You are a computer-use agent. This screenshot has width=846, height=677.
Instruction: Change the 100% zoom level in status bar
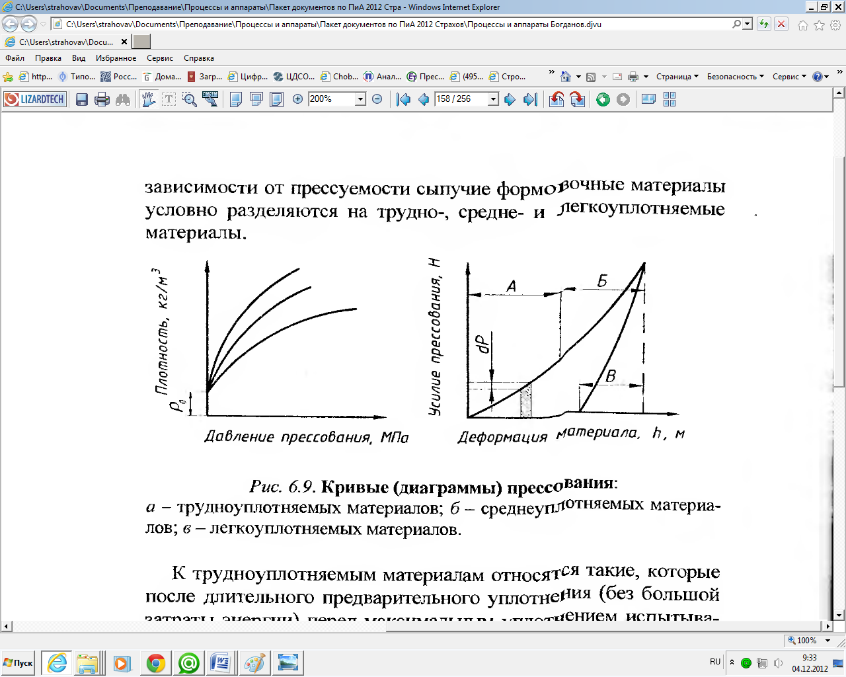pyautogui.click(x=808, y=640)
